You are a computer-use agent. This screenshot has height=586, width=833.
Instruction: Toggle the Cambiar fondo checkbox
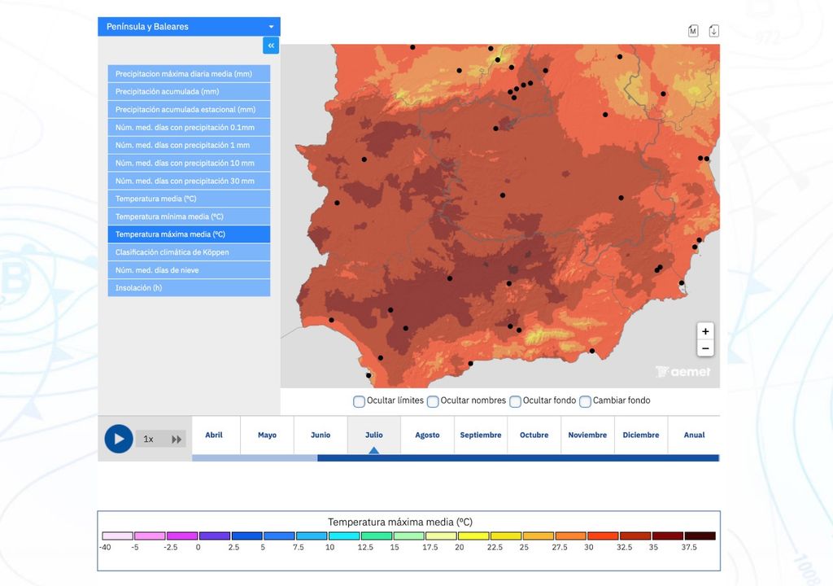pyautogui.click(x=585, y=401)
